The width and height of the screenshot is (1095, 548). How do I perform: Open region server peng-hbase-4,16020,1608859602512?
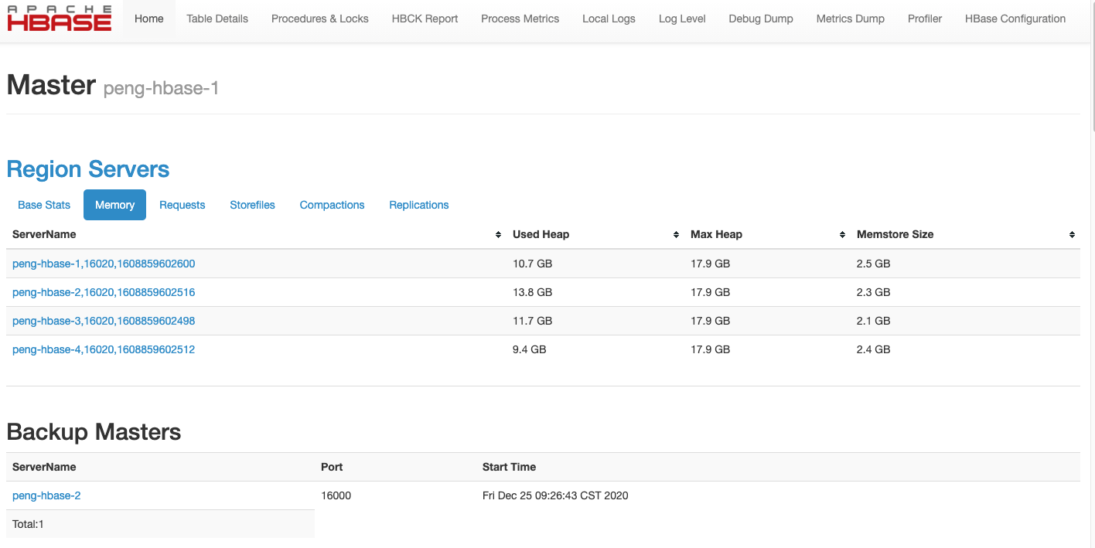(104, 349)
